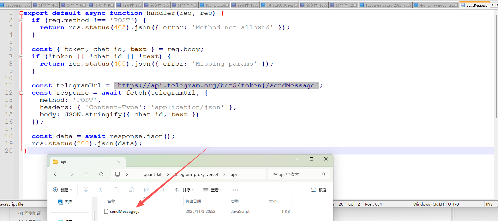Image resolution: width=498 pixels, height=221 pixels.
Task: Navigate up one folder with up arrow
Action: point(86,174)
